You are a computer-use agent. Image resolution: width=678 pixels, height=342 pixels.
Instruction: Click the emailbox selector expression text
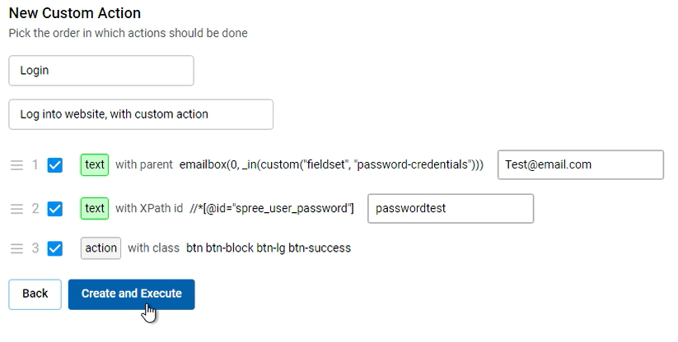point(331,164)
